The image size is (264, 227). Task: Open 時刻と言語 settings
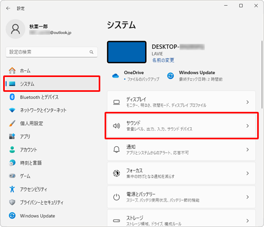52,163
